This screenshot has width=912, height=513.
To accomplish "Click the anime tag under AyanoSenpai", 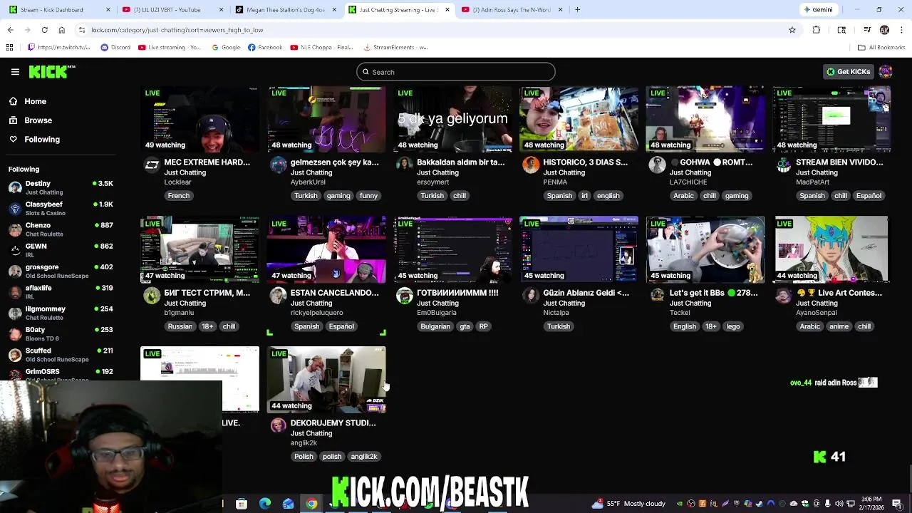I will pos(839,326).
